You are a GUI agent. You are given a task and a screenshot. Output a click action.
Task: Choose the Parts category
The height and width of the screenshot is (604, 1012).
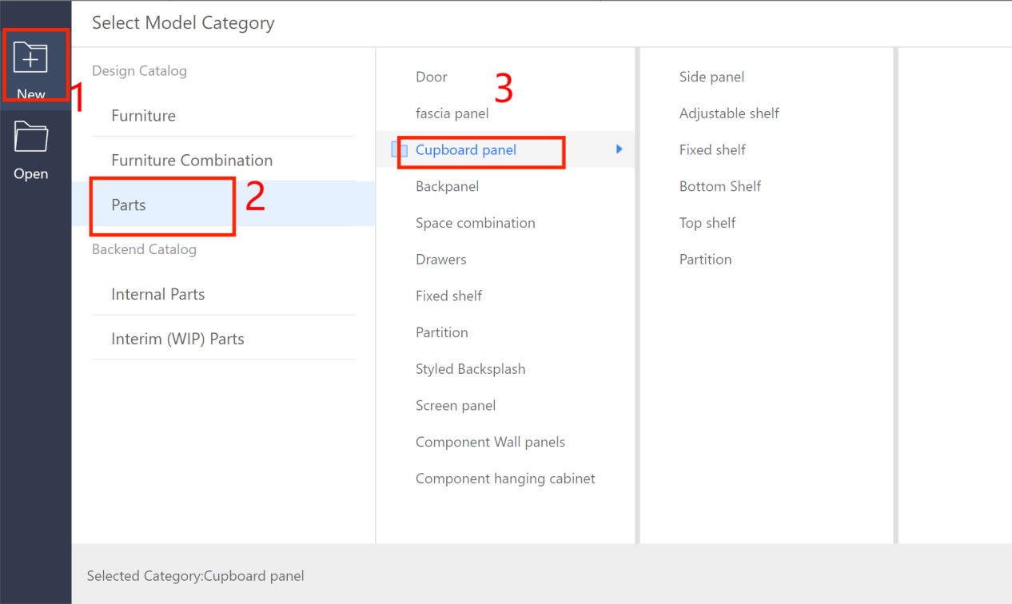[129, 205]
